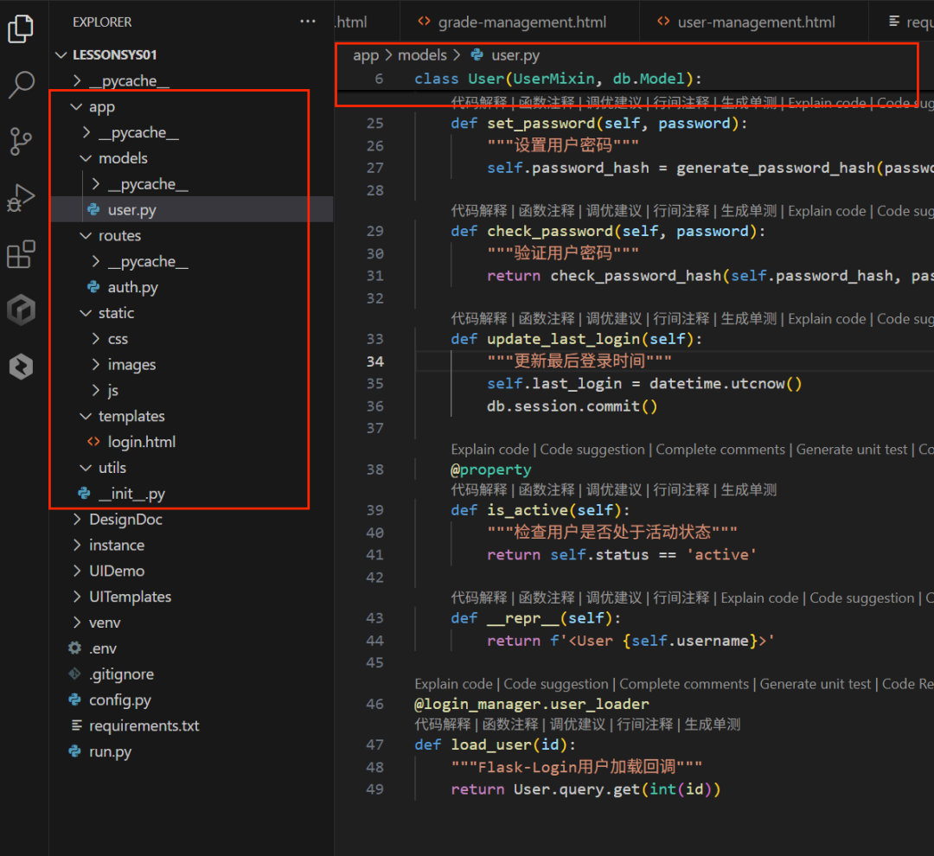Viewport: 934px width, 856px height.
Task: Open login.html in the file tree
Action: pyautogui.click(x=190, y=442)
